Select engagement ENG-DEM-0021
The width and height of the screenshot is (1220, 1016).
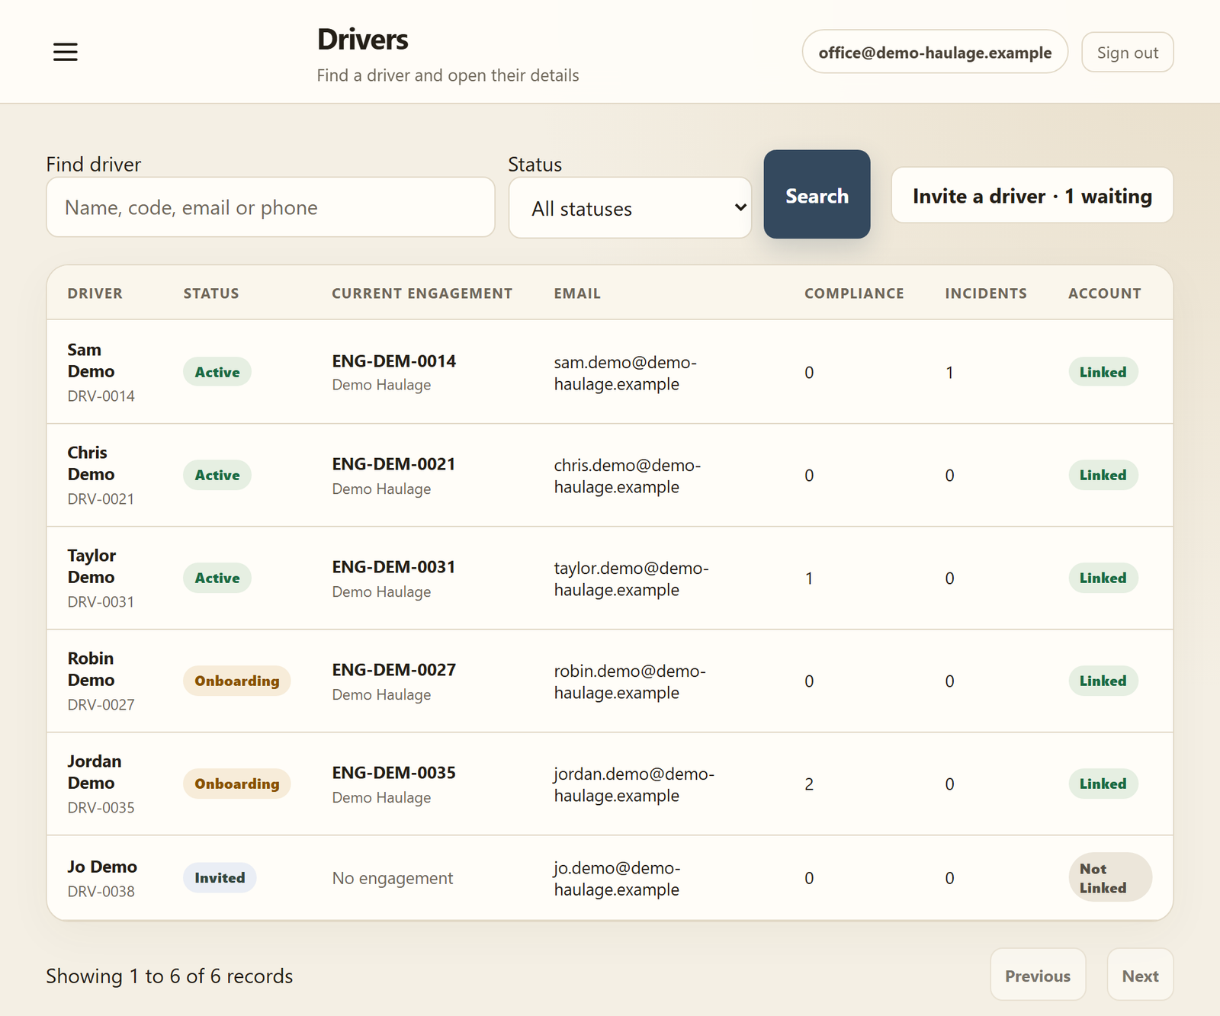point(393,464)
